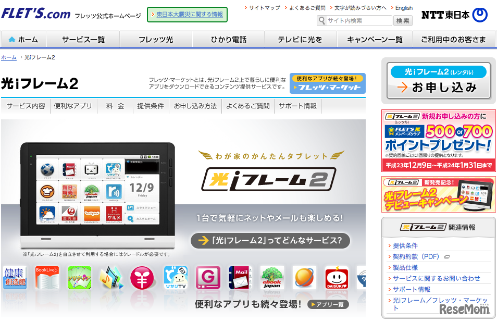Open the music and video media app icon
497x321 pixels.
(x=111, y=278)
